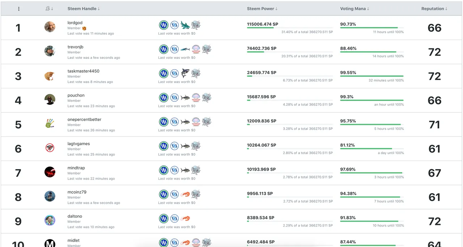Click taskmaster4450's voting mana bar at 99.55%

[372, 76]
